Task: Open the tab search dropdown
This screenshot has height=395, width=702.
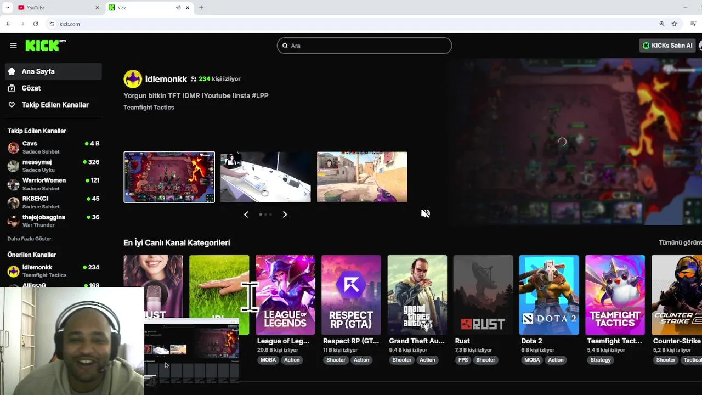Action: click(7, 8)
